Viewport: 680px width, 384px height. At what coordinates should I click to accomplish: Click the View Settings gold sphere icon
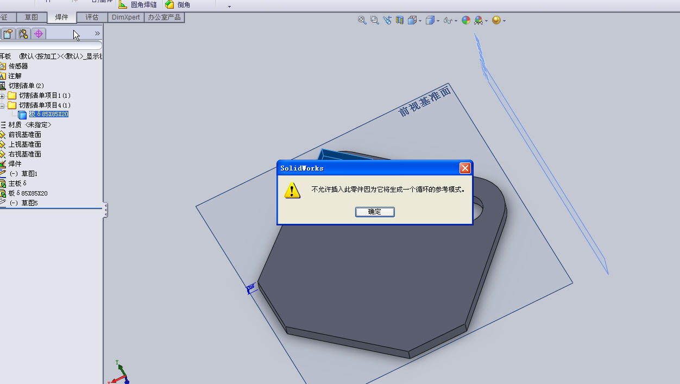tap(496, 20)
